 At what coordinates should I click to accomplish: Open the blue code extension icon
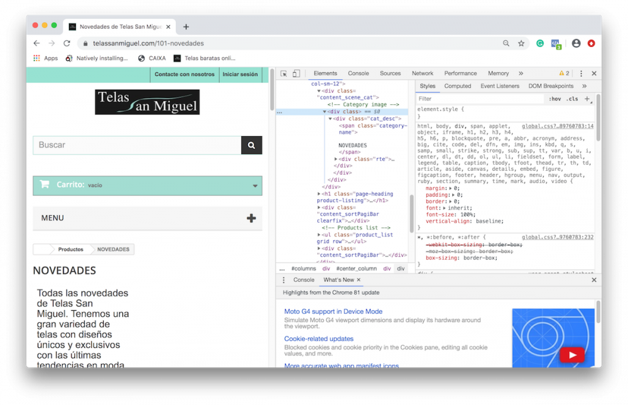[556, 44]
